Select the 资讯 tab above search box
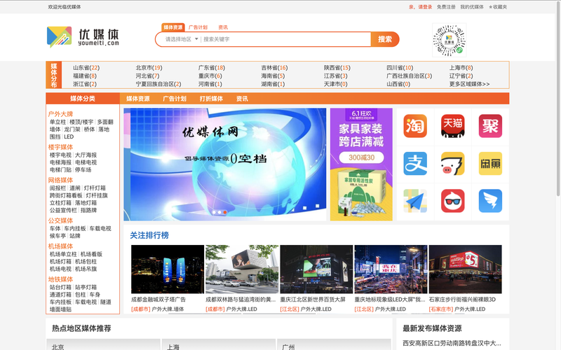Screen dimensions: 561x350 [222, 27]
